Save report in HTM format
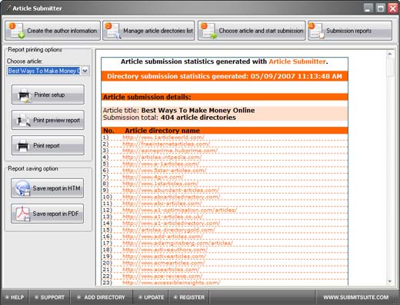 [48, 188]
